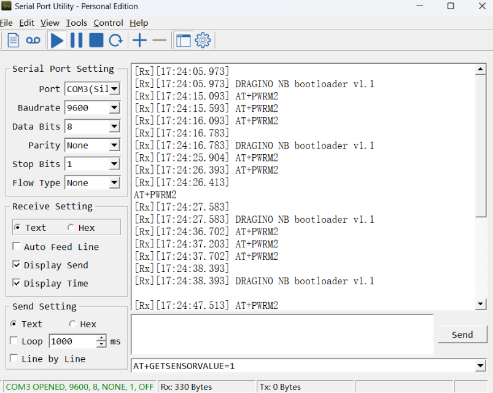This screenshot has width=493, height=393.
Task: Maximize the Serial Port Utility window
Action: [451, 6]
